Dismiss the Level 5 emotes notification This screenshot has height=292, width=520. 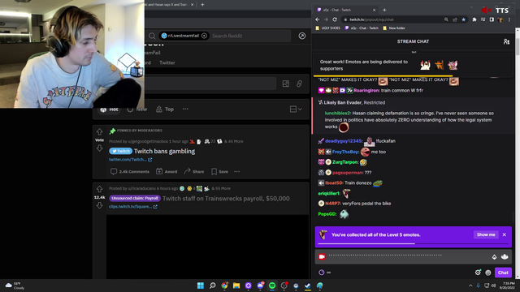click(x=504, y=234)
